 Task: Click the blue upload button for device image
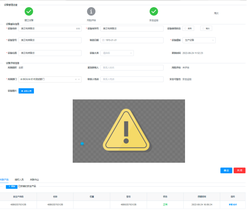pyautogui.click(x=26, y=91)
